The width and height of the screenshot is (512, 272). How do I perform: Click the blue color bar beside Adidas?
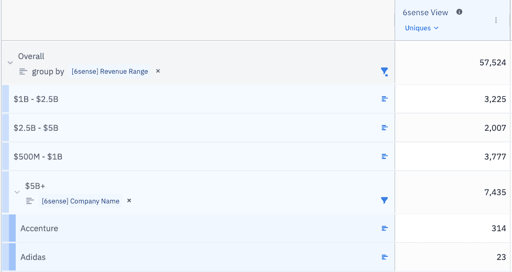12,257
